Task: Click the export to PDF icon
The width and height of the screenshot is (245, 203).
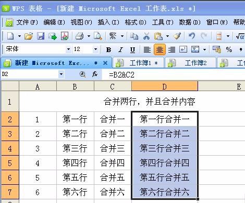Action: pos(65,36)
